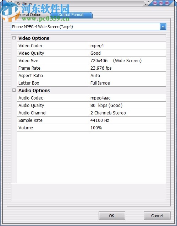Click the purple up-arrow title bar icon
Viewport: 177px width, 226px height.
pyautogui.click(x=155, y=3)
